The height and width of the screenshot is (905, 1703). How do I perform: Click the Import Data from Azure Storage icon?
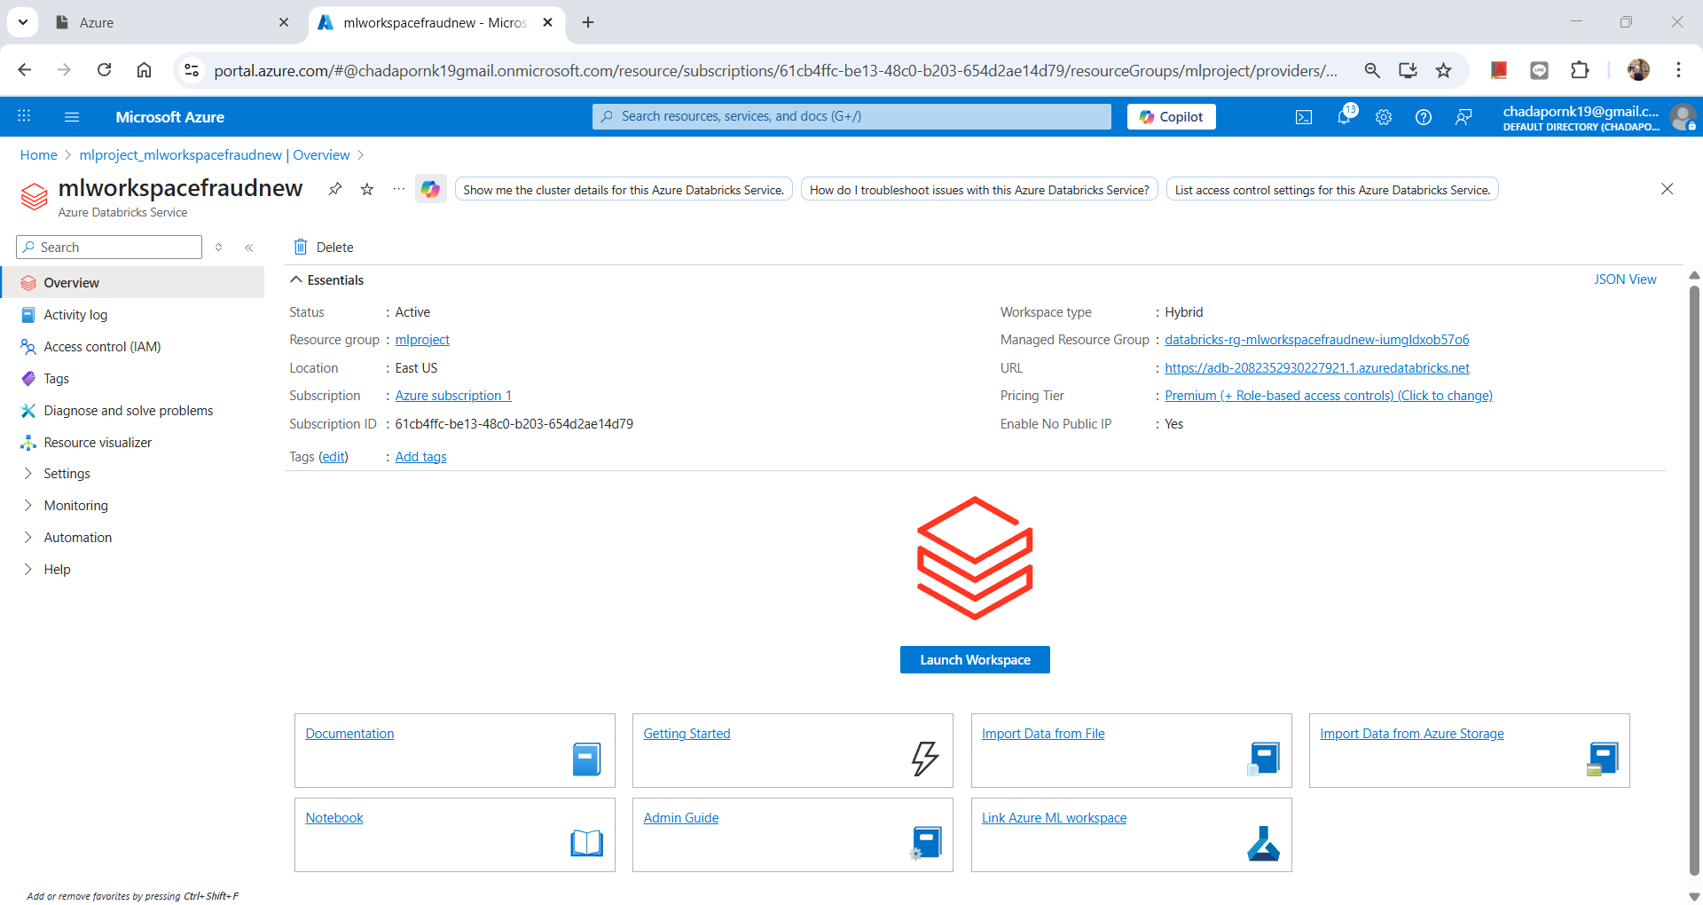(x=1602, y=759)
